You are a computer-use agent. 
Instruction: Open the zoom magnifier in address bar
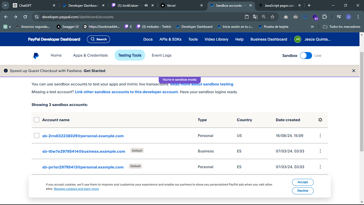point(264,17)
